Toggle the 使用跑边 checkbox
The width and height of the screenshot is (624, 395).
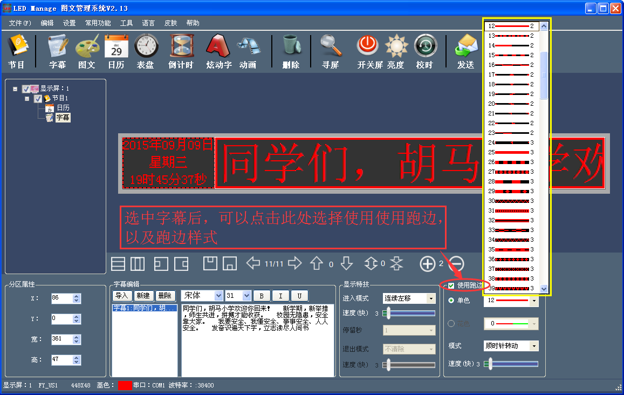click(x=451, y=285)
